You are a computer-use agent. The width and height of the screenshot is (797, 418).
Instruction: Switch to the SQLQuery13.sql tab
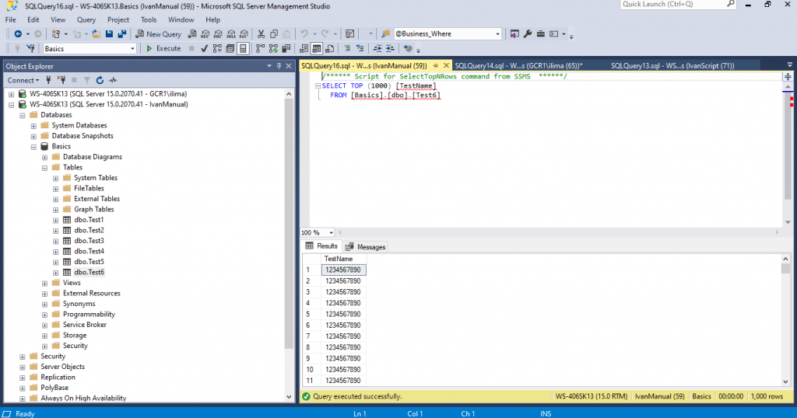[x=672, y=65]
